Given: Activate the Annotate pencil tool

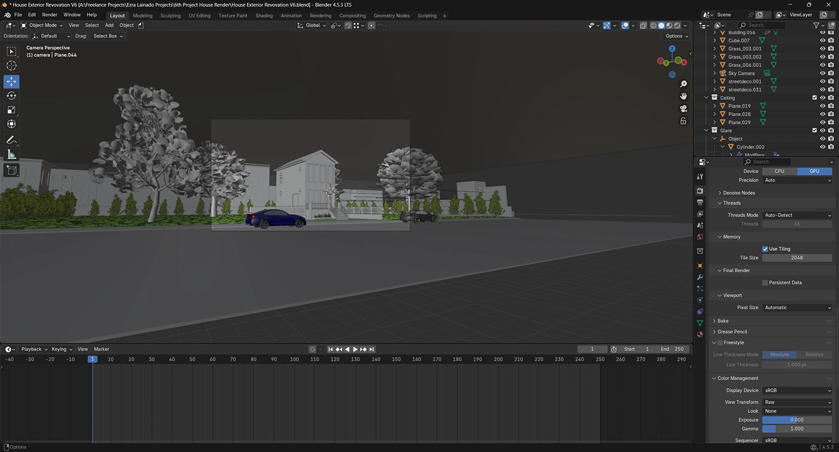Looking at the screenshot, I should pyautogui.click(x=11, y=140).
